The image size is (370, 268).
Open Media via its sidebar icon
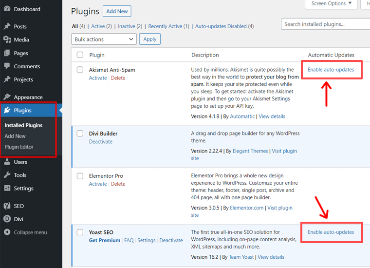coord(7,39)
